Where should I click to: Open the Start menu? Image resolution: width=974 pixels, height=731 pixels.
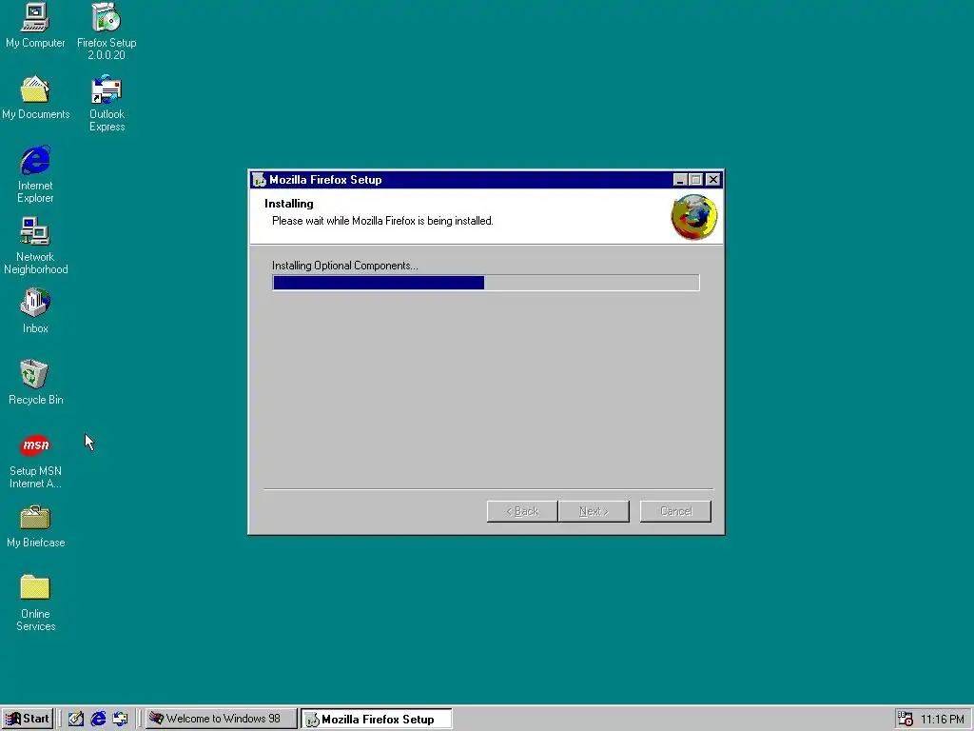[28, 719]
